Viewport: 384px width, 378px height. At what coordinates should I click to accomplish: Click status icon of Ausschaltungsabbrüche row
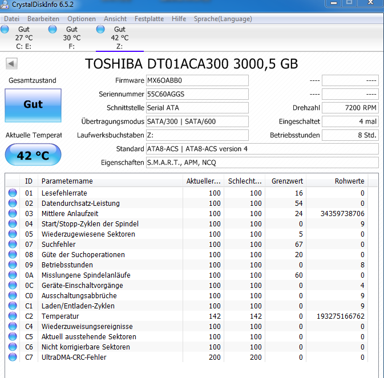pos(13,295)
